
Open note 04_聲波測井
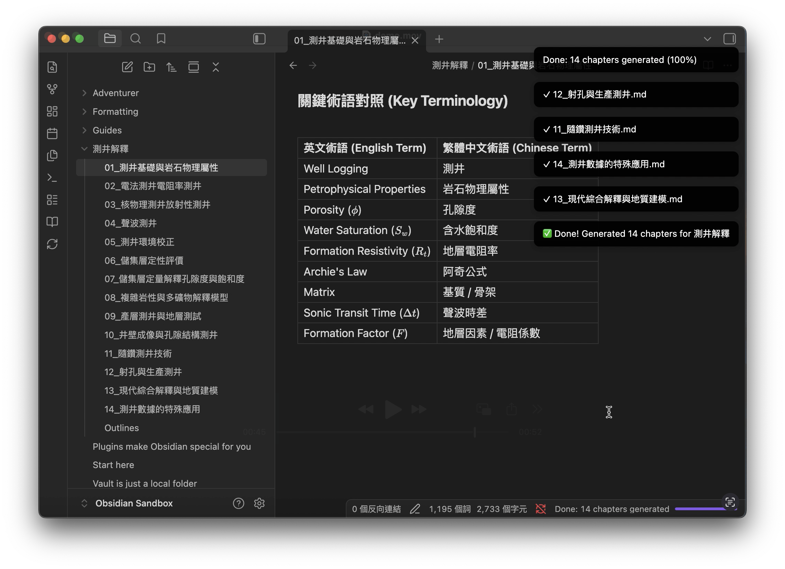(130, 223)
